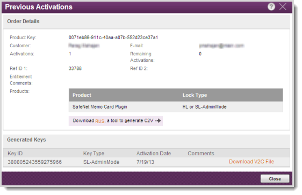Click the Ref ID 1 value 33788

75,69
